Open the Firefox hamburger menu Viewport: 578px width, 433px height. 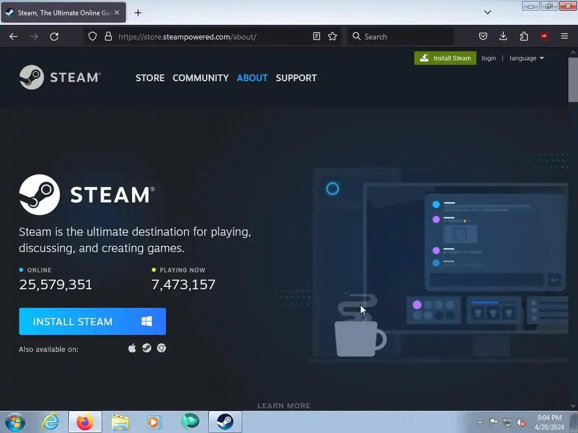pyautogui.click(x=564, y=36)
